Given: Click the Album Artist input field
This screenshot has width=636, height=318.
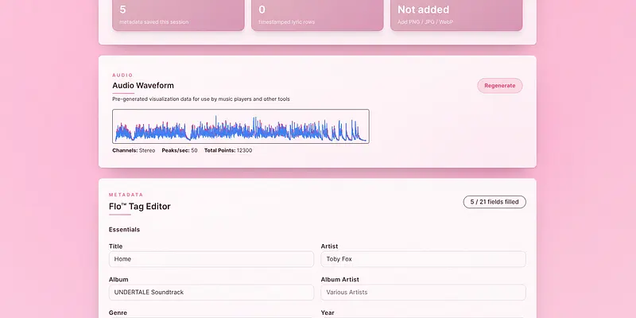Looking at the screenshot, I should point(423,292).
